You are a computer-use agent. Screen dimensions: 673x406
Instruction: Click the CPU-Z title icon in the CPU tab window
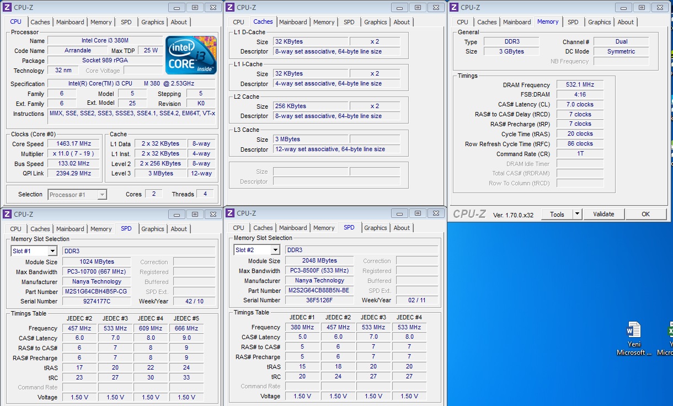[7, 7]
